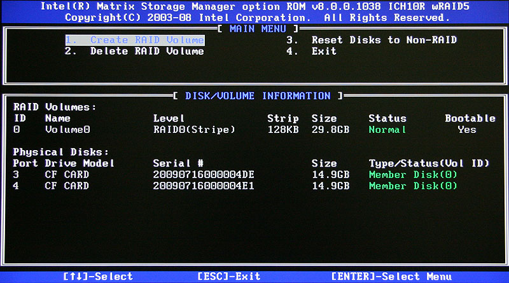Click the Physical Disks label

[x=60, y=152]
